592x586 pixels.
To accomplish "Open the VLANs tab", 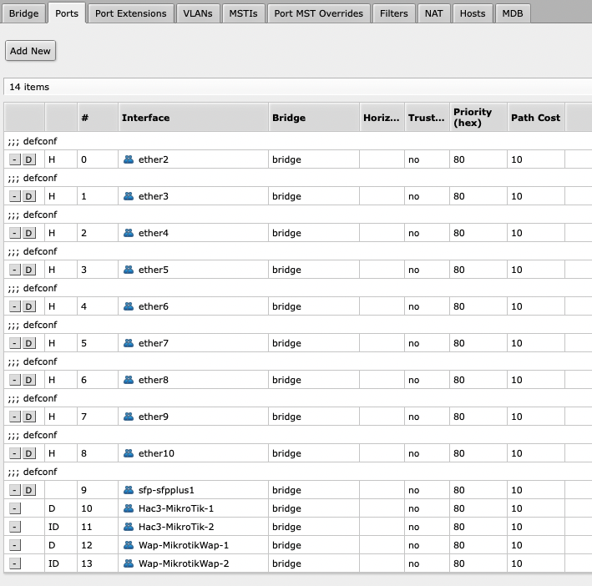I will point(198,13).
